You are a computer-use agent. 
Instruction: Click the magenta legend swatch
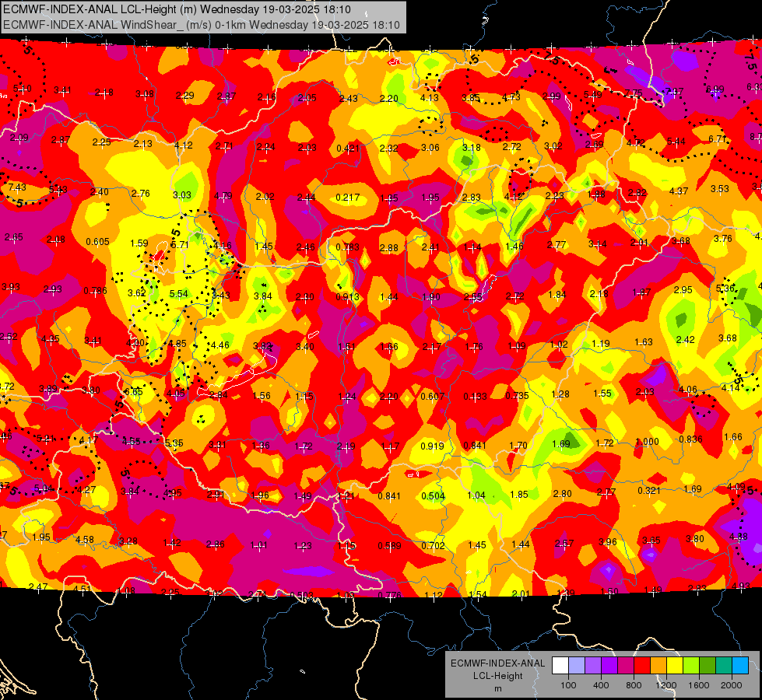tap(626, 666)
